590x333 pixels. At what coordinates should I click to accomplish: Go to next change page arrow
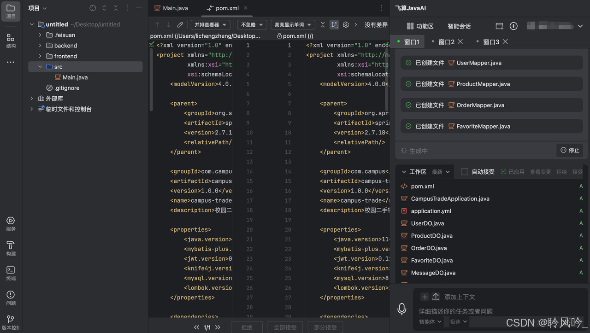click(218, 327)
